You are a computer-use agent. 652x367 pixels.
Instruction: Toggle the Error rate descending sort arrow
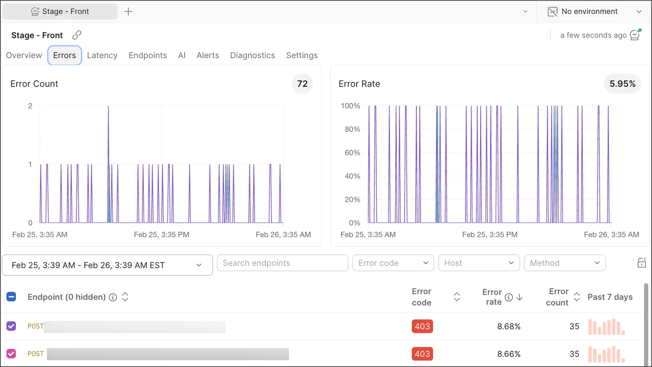[x=520, y=297]
